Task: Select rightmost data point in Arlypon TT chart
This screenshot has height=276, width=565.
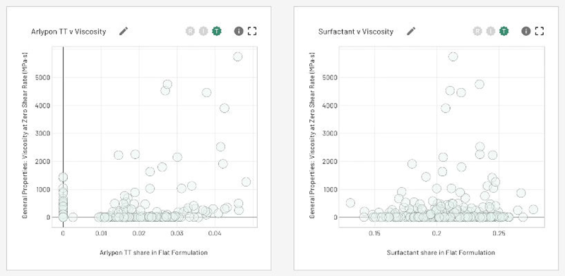Action: point(246,182)
